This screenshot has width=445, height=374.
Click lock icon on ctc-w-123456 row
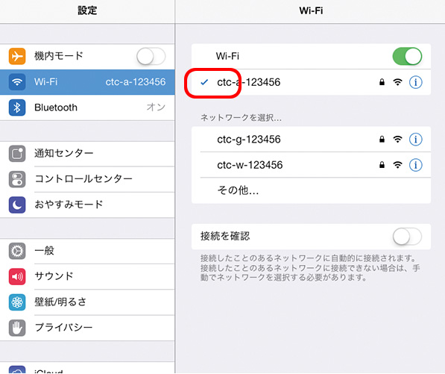click(x=382, y=164)
